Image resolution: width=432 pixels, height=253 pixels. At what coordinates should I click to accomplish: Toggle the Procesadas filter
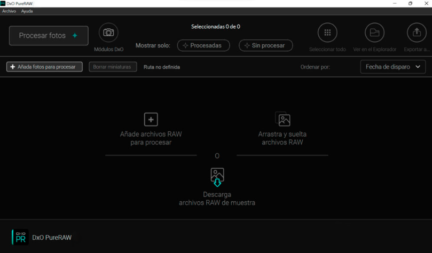[203, 45]
